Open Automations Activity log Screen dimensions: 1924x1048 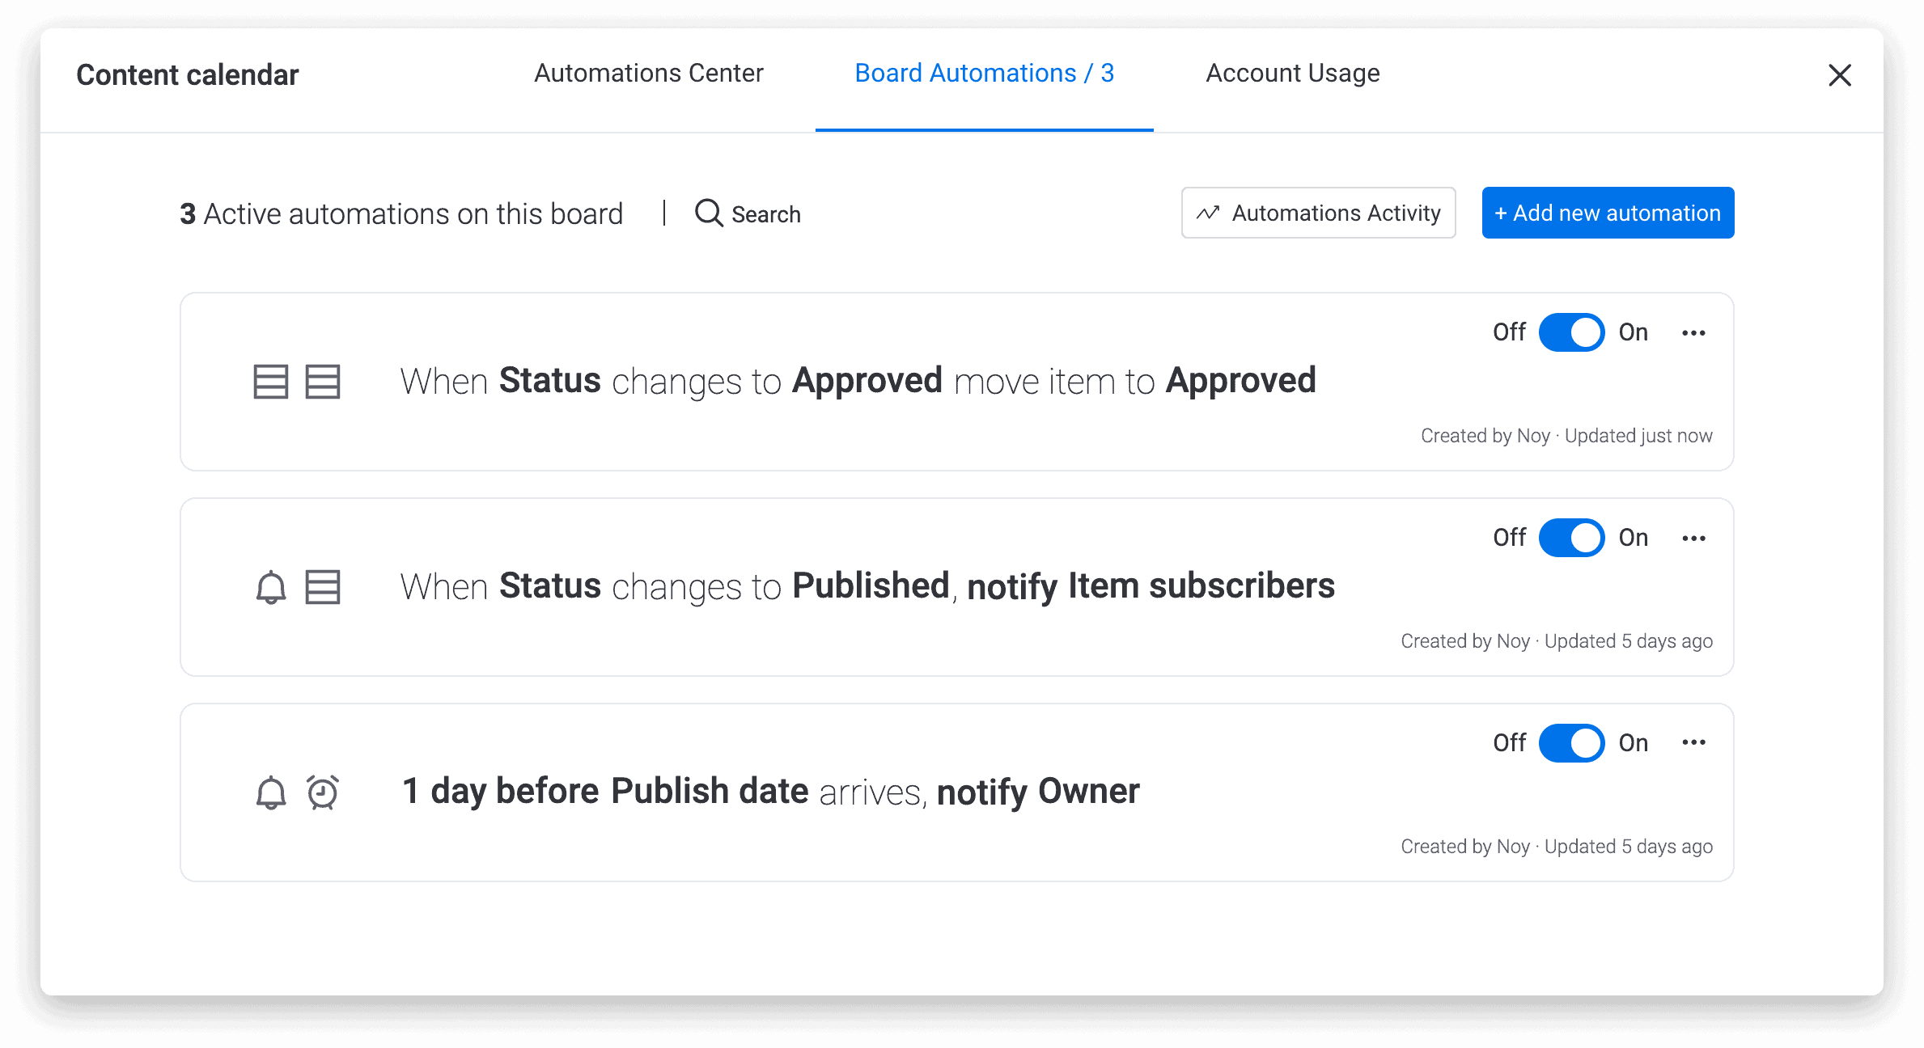1319,213
